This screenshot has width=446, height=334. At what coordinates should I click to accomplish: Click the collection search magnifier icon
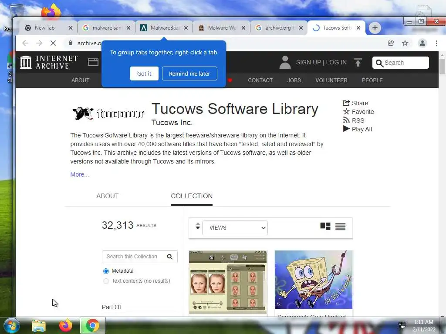point(170,257)
